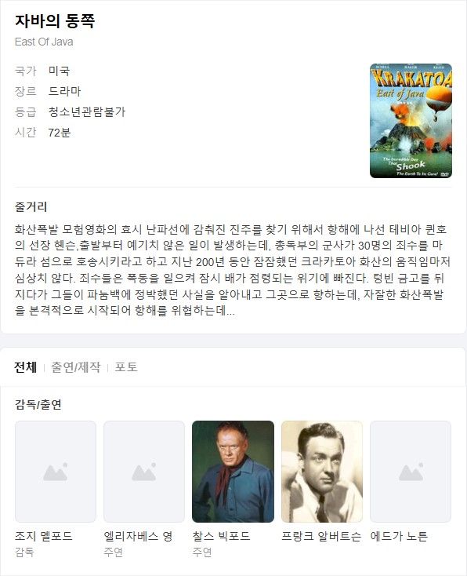Switch to the 출연/제작 tab
Screen dimensions: 467x576
coord(75,367)
